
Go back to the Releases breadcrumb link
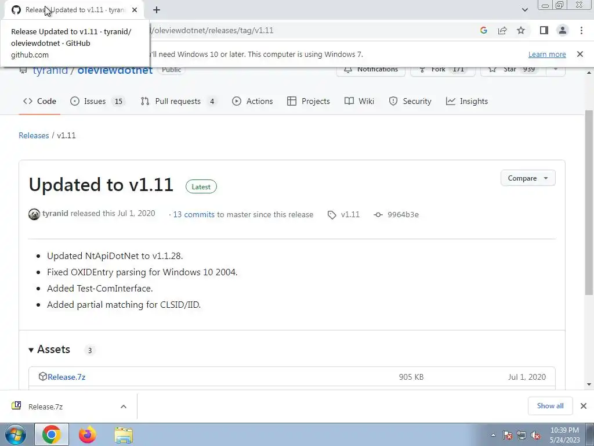click(x=34, y=135)
